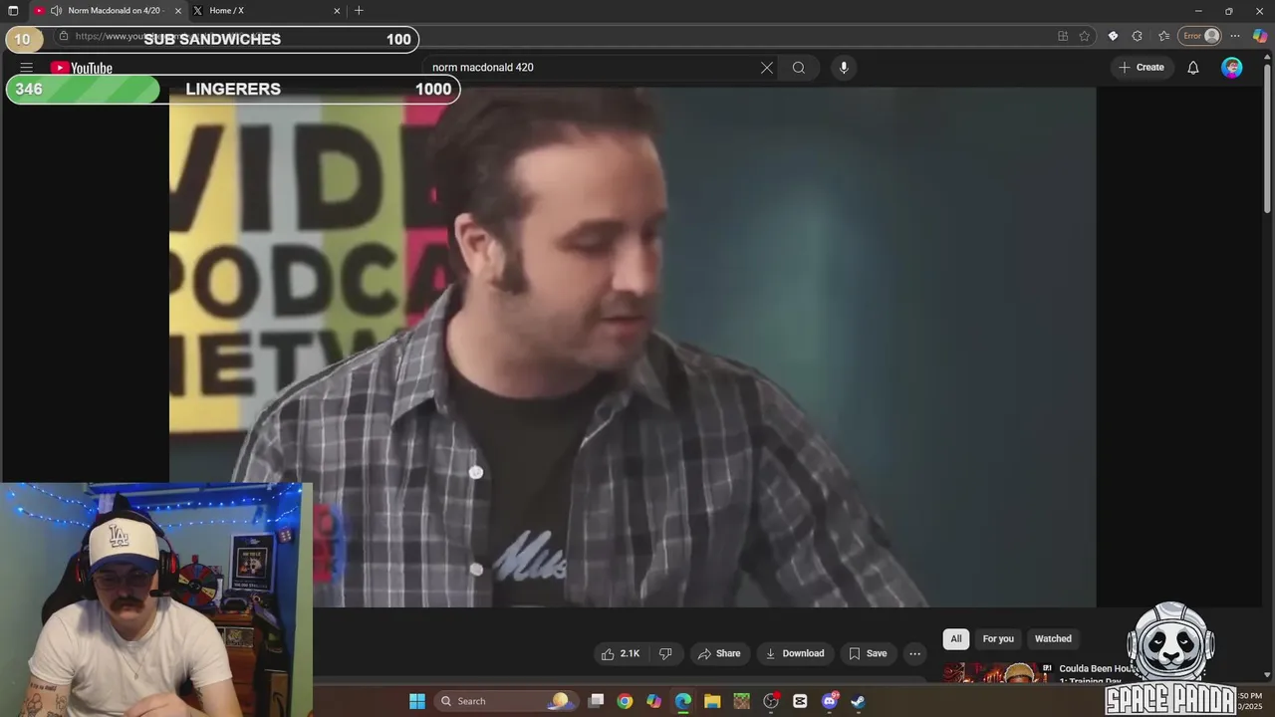Open the Minecraft icon on the taskbar

[741, 701]
